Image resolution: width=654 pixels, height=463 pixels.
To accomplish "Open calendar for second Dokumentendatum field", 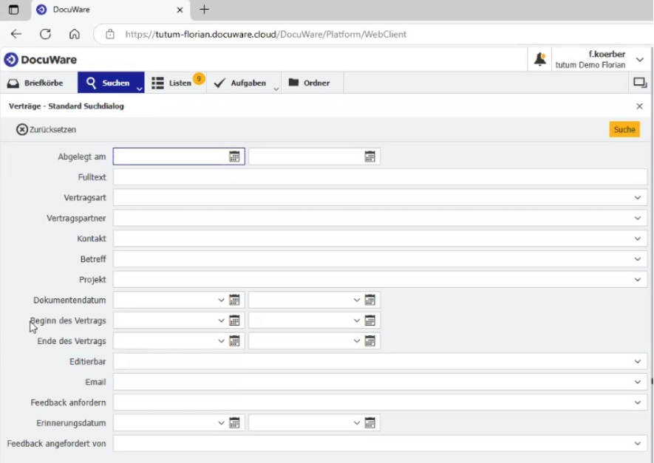I will coord(370,300).
